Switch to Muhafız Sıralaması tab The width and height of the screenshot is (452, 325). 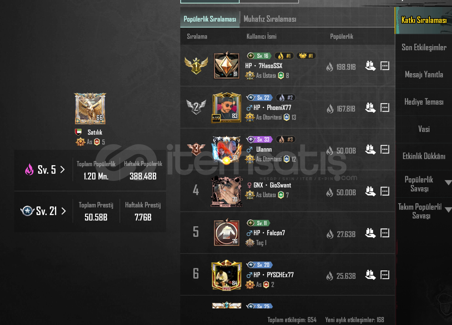coord(270,19)
